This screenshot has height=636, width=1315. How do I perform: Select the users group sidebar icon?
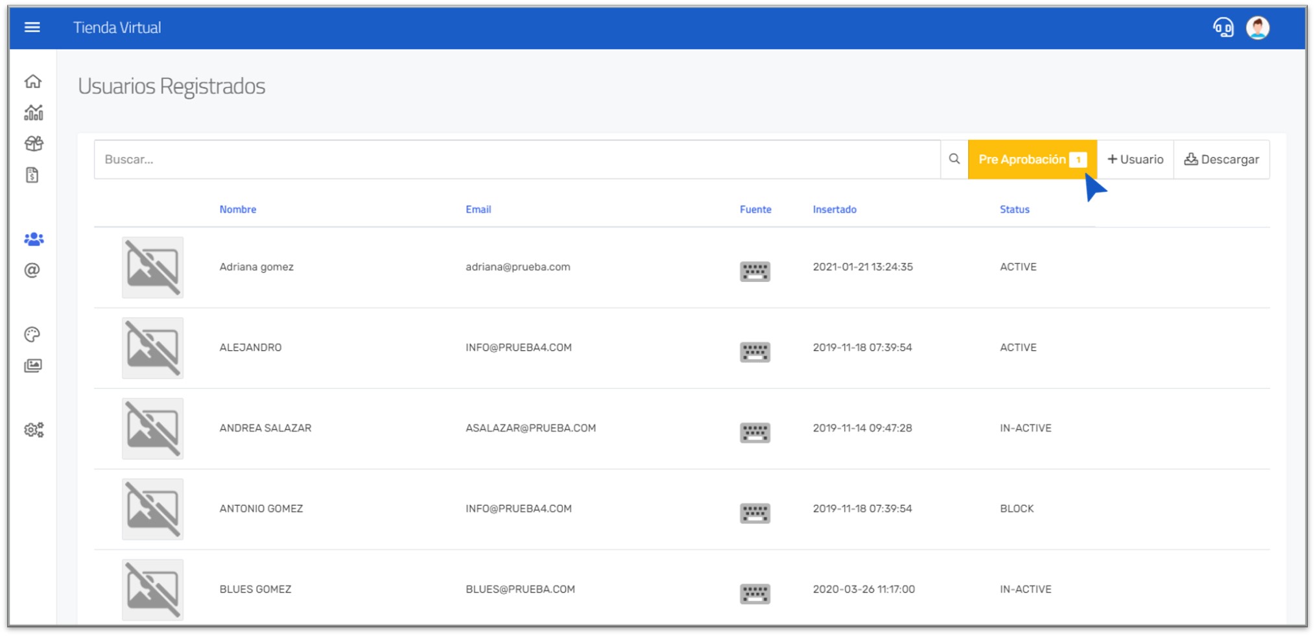pyautogui.click(x=34, y=239)
